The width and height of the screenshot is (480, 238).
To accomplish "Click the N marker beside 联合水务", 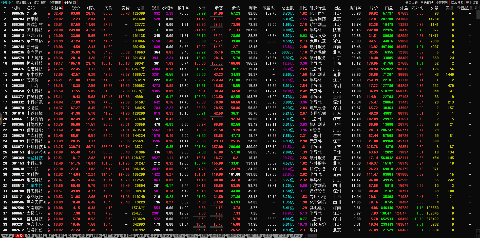I will 49,225.
